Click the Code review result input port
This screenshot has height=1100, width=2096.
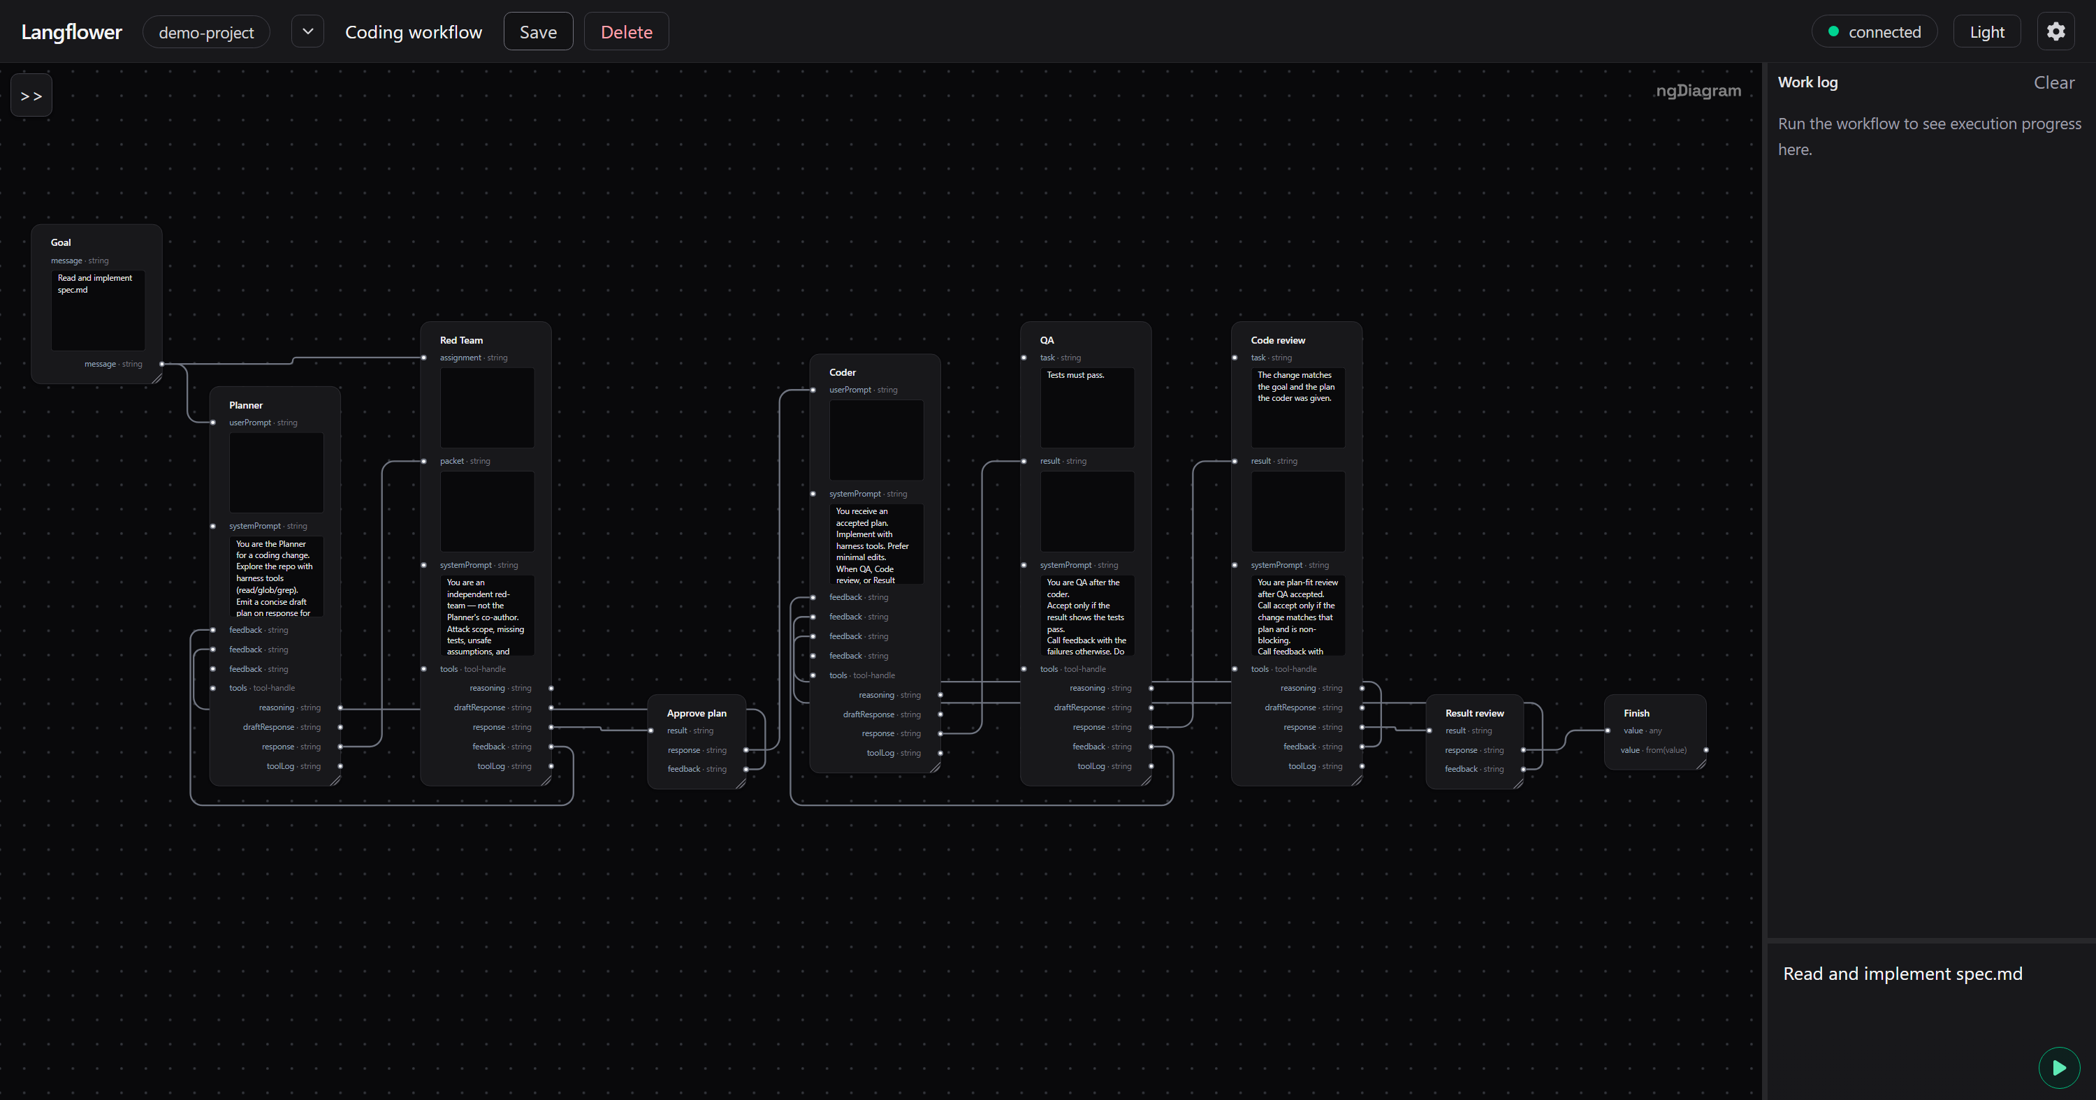click(x=1235, y=460)
